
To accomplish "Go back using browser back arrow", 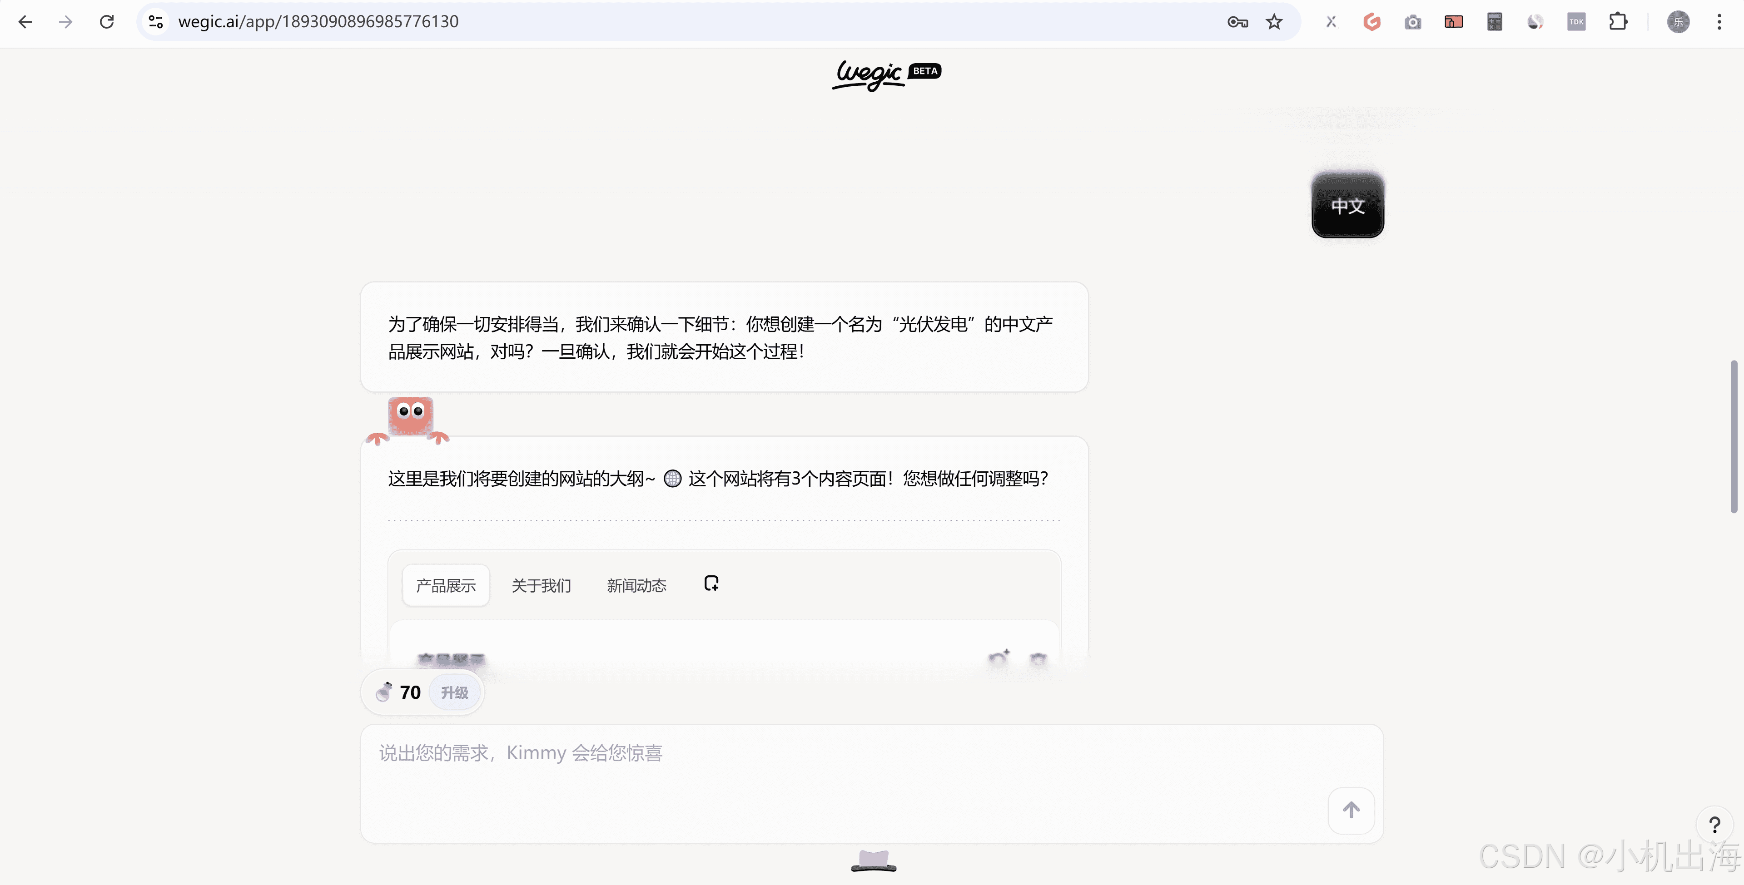I will [x=25, y=22].
